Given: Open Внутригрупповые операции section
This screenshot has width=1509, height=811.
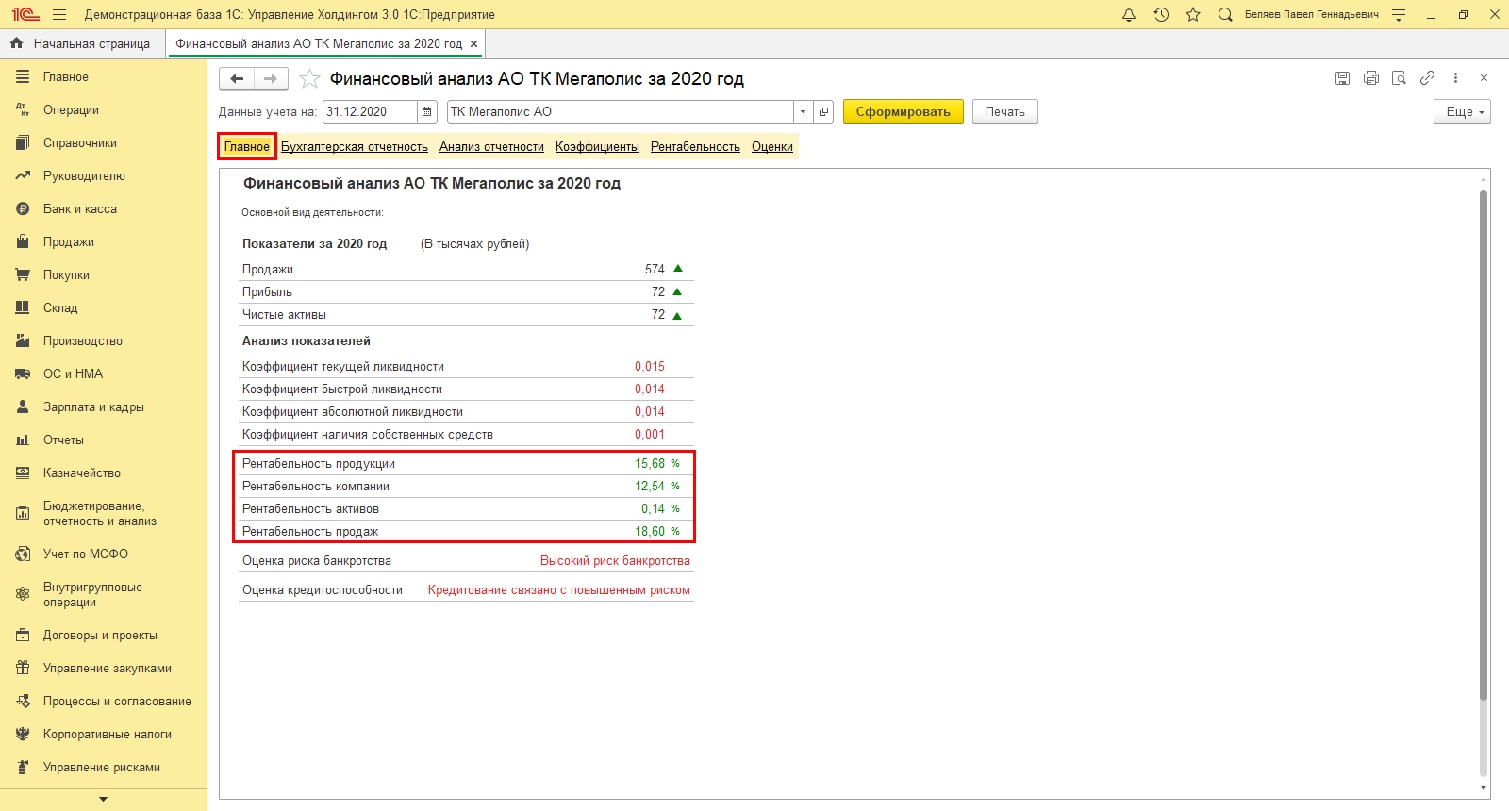Looking at the screenshot, I should pos(104,595).
